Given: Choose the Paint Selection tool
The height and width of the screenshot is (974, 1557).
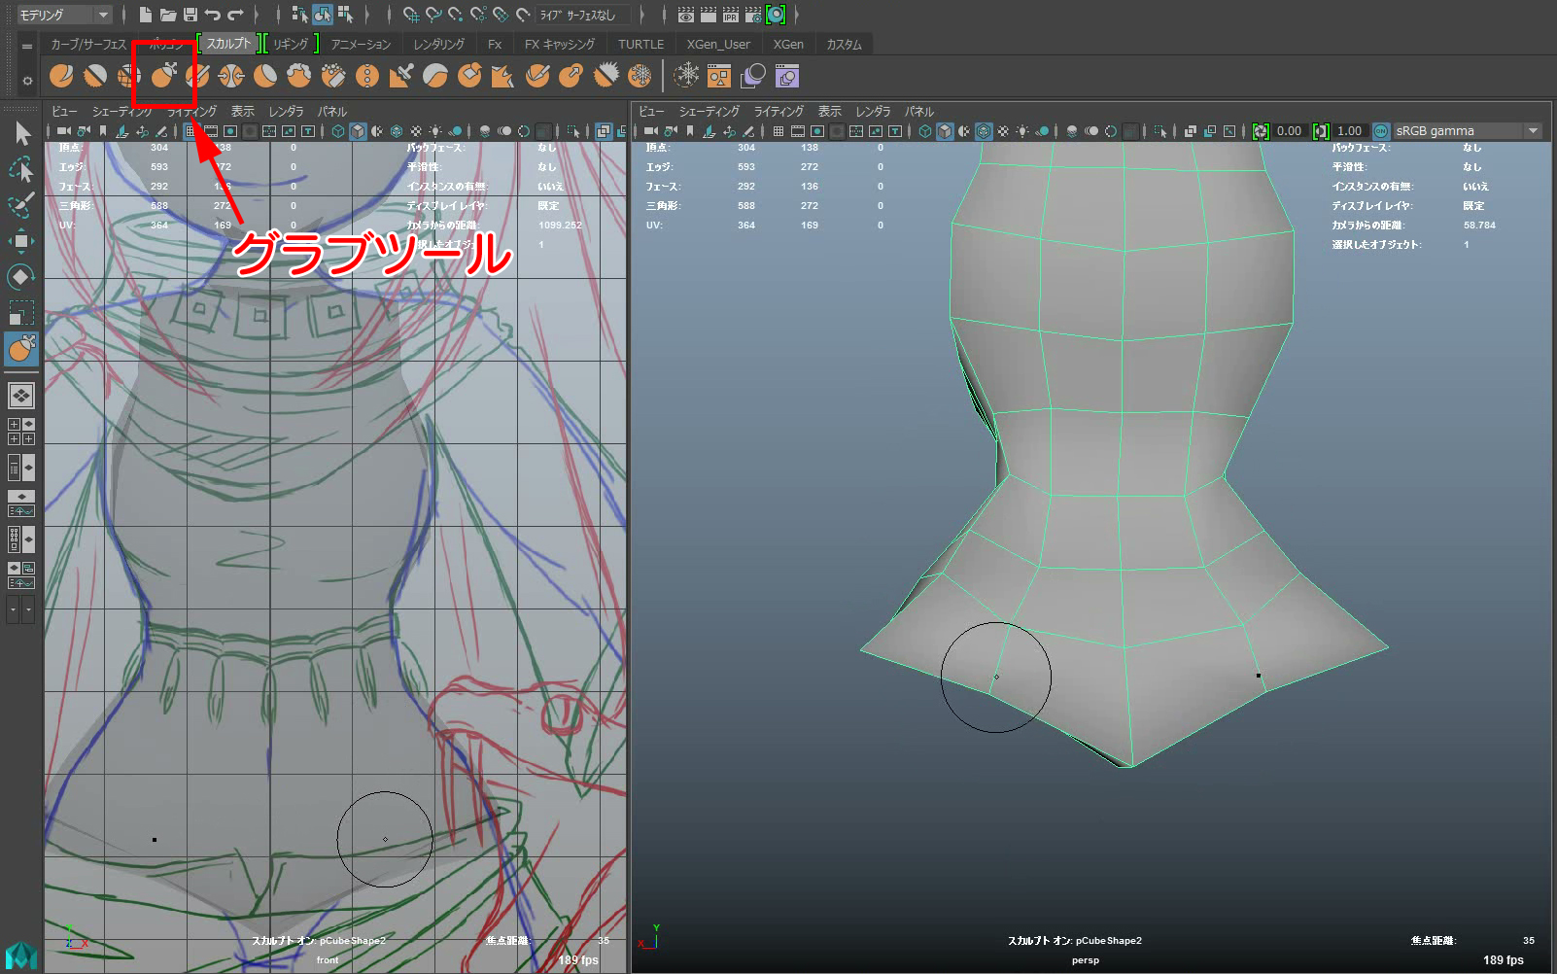Looking at the screenshot, I should point(21,205).
